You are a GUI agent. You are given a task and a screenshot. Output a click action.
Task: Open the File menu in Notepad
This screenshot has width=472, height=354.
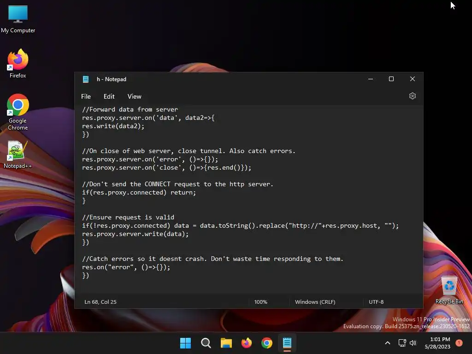coord(86,96)
